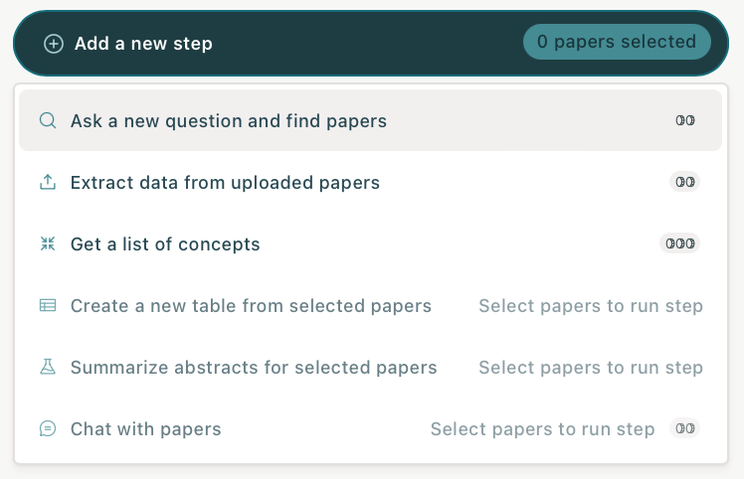This screenshot has width=744, height=479.
Task: Click the table icon for new table
Action: (48, 306)
